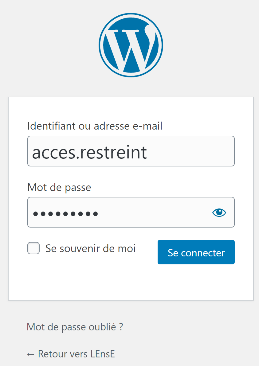Screen dimensions: 259x366
Task: Click the white W letter inside the logo
Action: [x=129, y=49]
